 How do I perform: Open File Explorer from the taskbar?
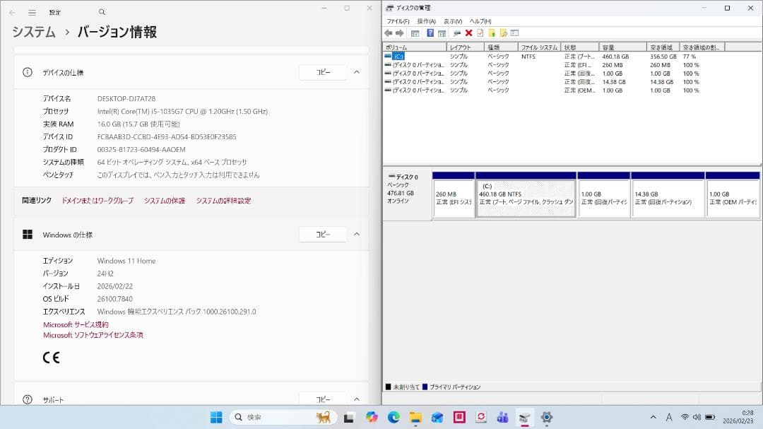(415, 417)
